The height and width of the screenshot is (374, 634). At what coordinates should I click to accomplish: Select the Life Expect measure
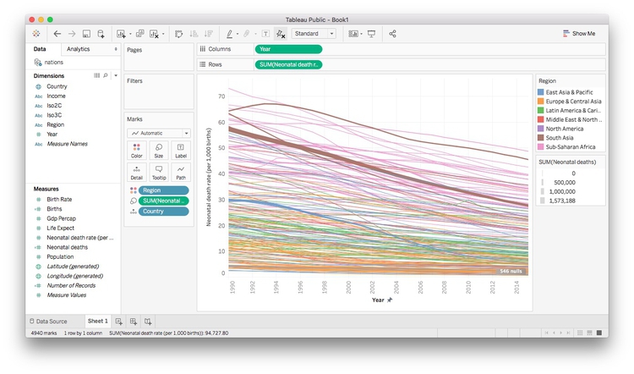(60, 228)
